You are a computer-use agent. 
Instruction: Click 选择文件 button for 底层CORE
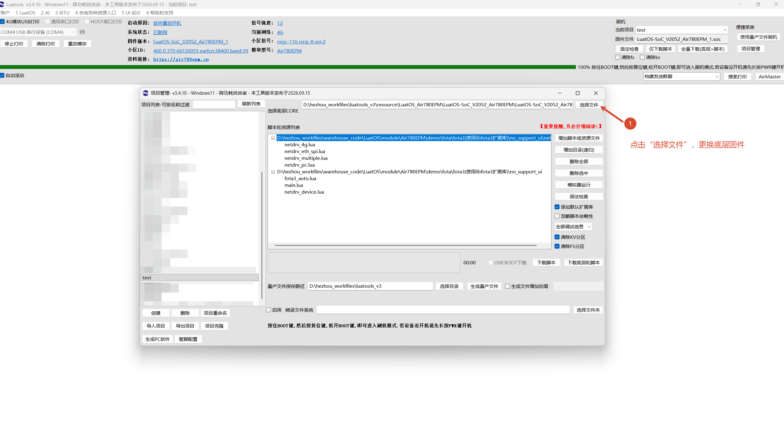[589, 105]
